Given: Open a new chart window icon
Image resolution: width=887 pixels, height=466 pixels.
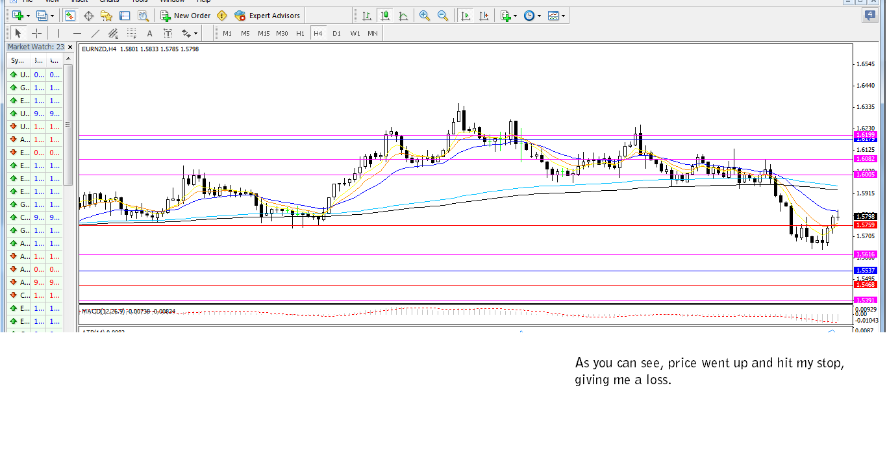Looking at the screenshot, I should coord(18,16).
